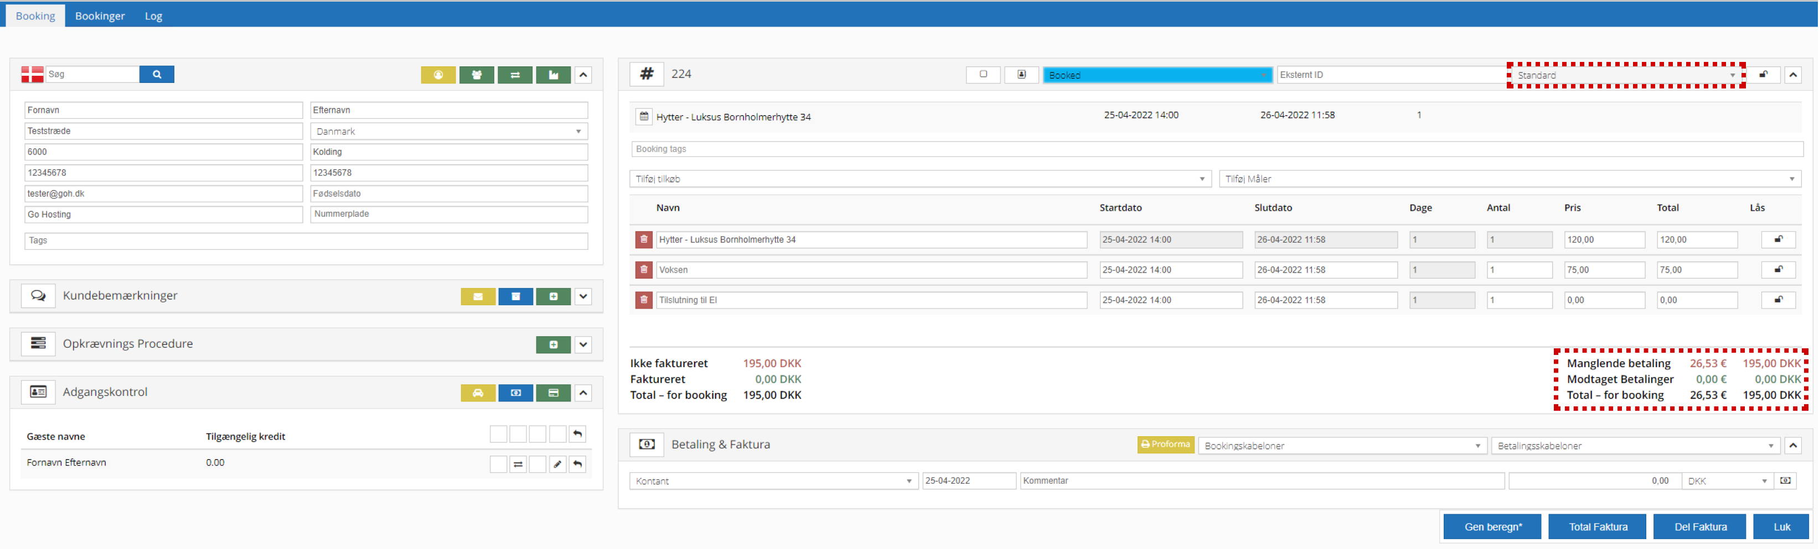Click pencil edit icon for Fornavn Efternavn
Viewport: 1819px width, 549px height.
558,464
